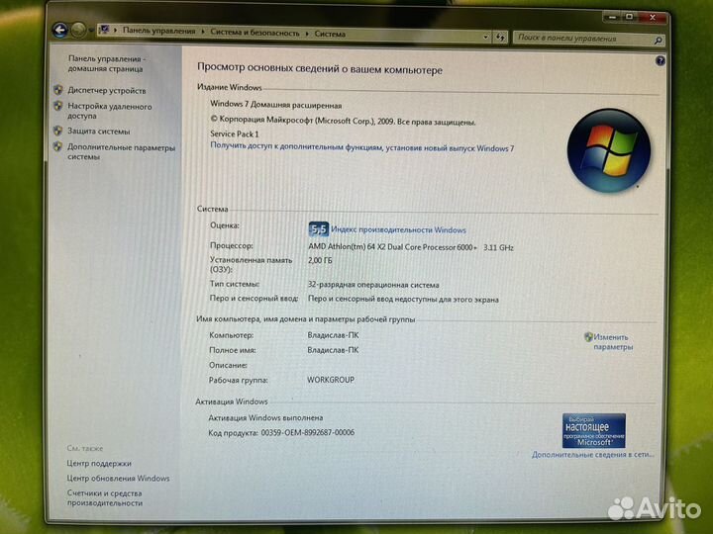This screenshot has height=534, width=713.
Task: Open 'Защита системы' link
Action: point(99,132)
